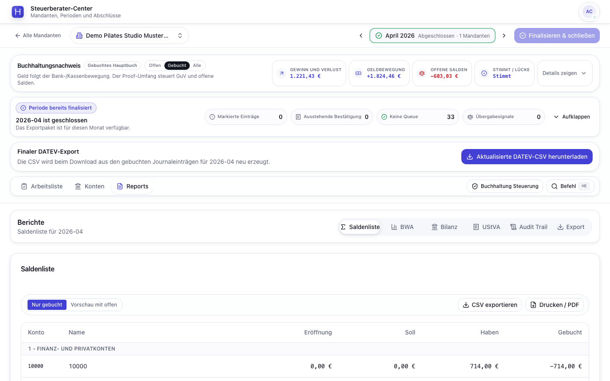
Task: Click the Offene Salden scale icon
Action: [x=422, y=73]
